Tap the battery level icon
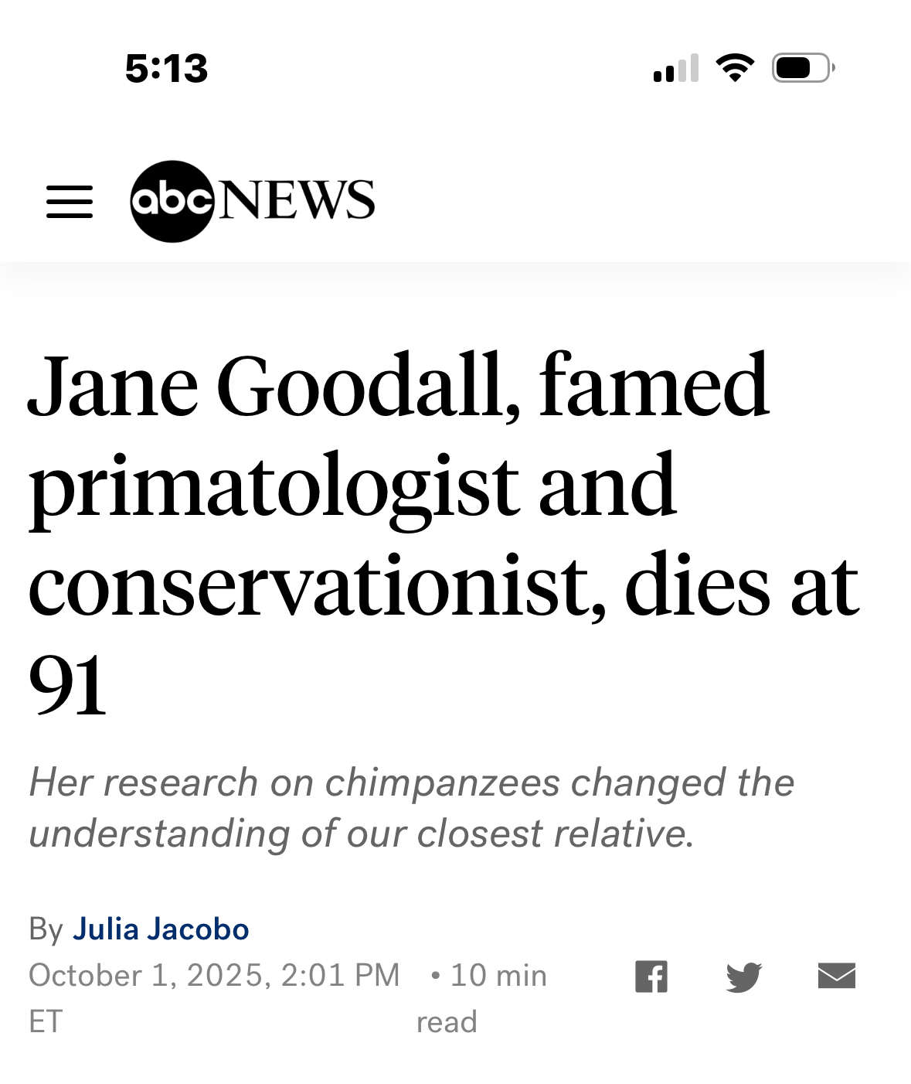 [x=802, y=68]
